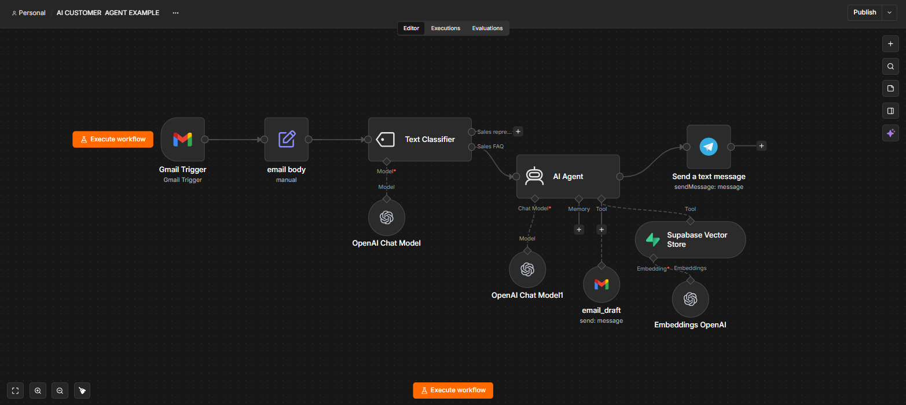This screenshot has height=405, width=906.
Task: Click the 'Embeddings OpenAI' label
Action: 690,325
